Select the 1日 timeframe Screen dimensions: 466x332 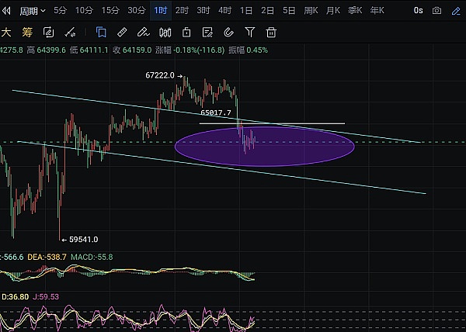point(246,11)
